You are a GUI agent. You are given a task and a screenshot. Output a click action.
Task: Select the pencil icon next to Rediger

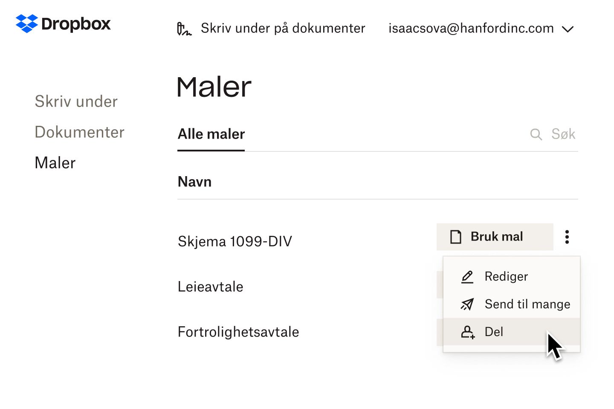tap(467, 276)
